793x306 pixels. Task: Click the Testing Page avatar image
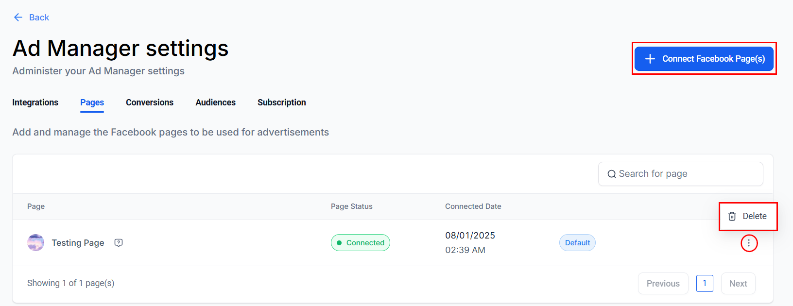pos(35,242)
